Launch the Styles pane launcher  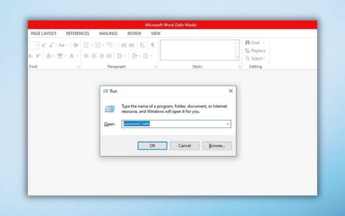pos(239,67)
